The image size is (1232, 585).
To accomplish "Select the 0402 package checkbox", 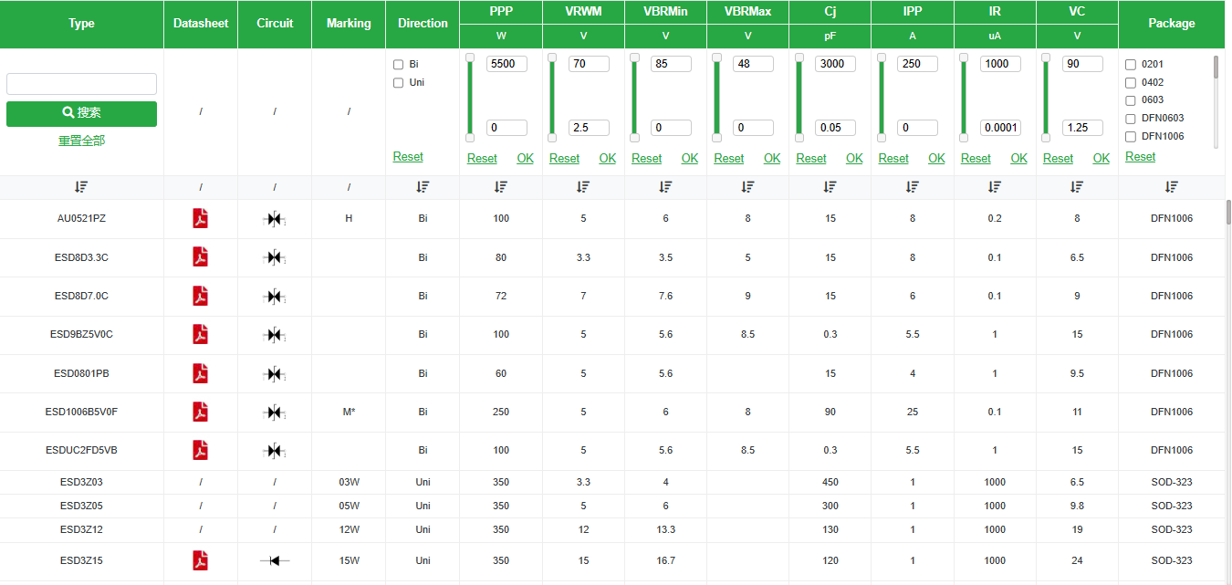I will [1131, 83].
